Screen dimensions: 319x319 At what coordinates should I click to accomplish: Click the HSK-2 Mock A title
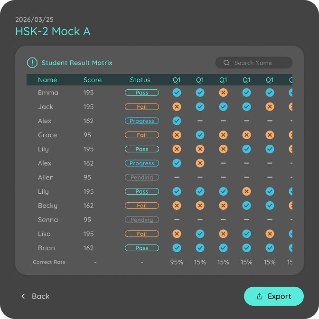[53, 31]
